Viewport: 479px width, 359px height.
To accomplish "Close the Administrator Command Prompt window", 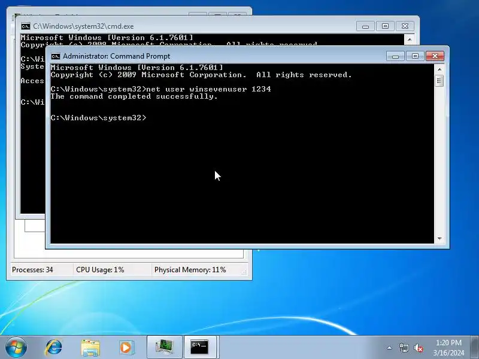I will coord(435,56).
